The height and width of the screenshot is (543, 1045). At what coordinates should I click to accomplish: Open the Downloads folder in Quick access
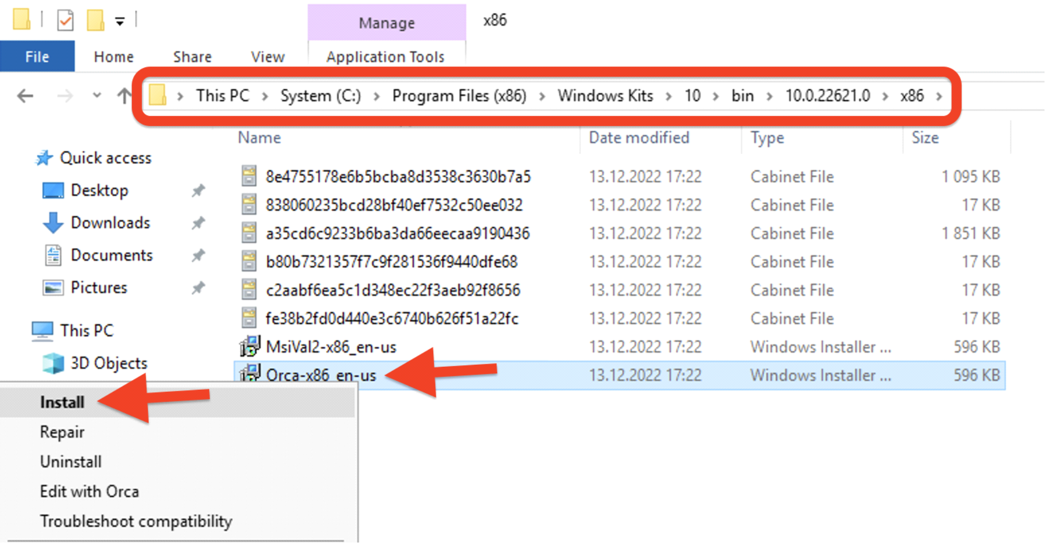(110, 223)
